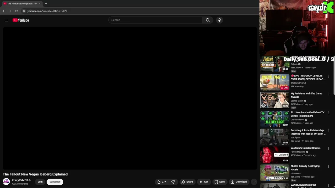Open options menu for Unlisted Horrors video
335x188 pixels.
point(329,149)
